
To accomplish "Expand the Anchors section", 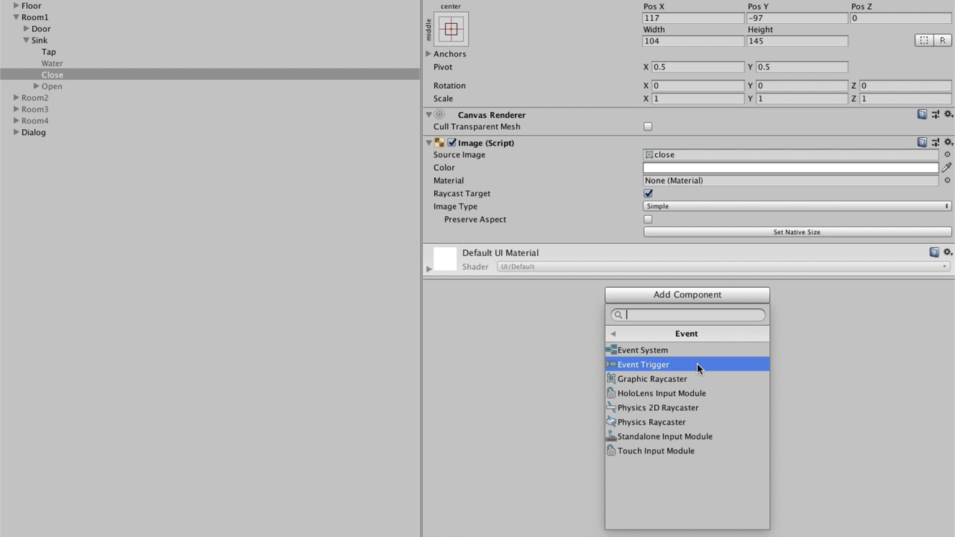I will coord(428,54).
